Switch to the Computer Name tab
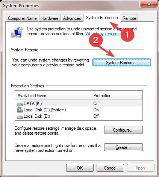159x177 pixels. (22, 18)
